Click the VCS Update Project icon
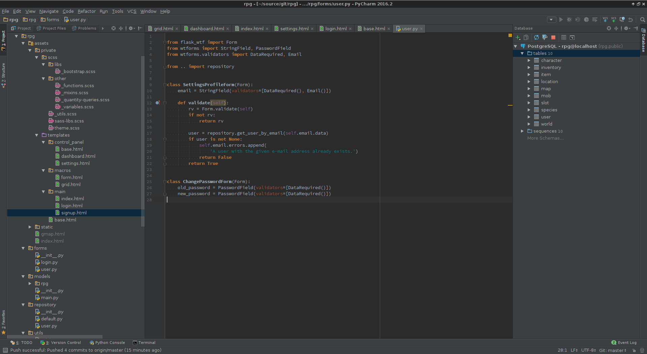The height and width of the screenshot is (354, 647). (605, 20)
